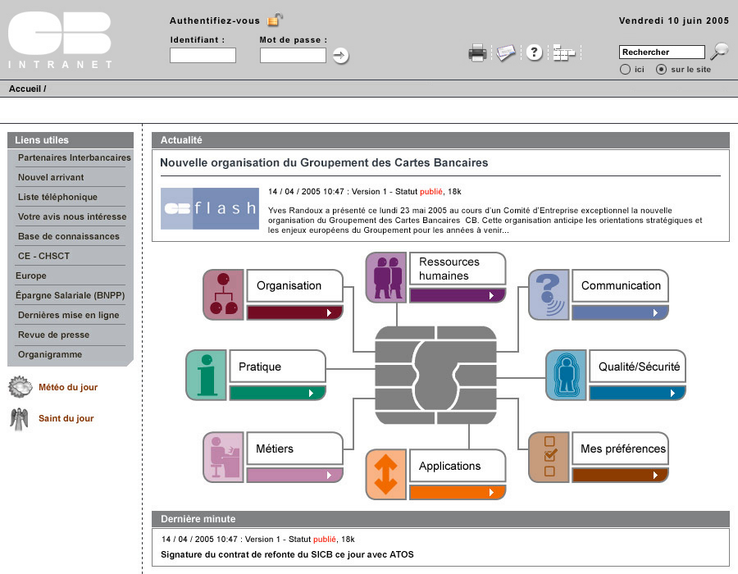Open Ressources humaines people icon
Screen dimensions: 738x574
tap(386, 277)
